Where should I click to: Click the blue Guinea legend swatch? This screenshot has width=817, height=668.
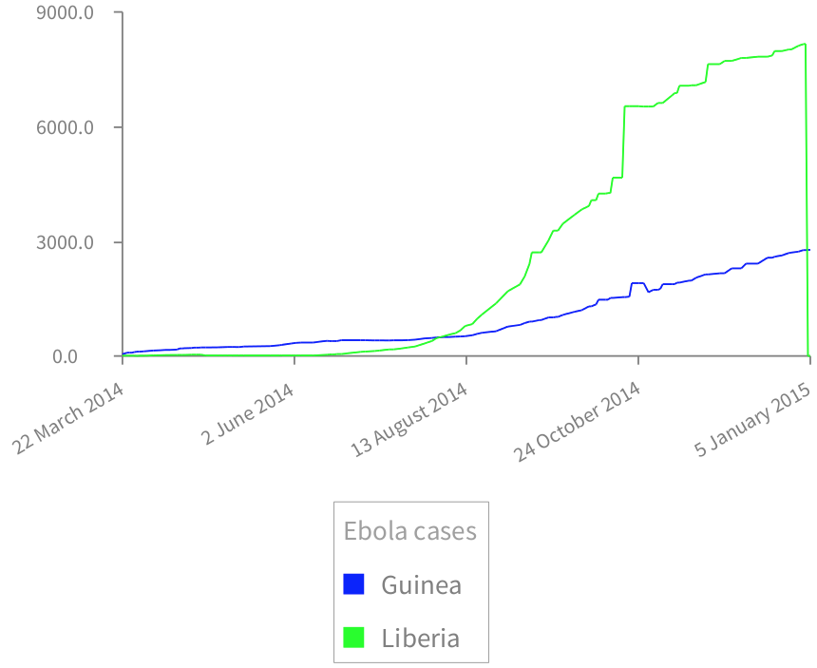coord(353,584)
